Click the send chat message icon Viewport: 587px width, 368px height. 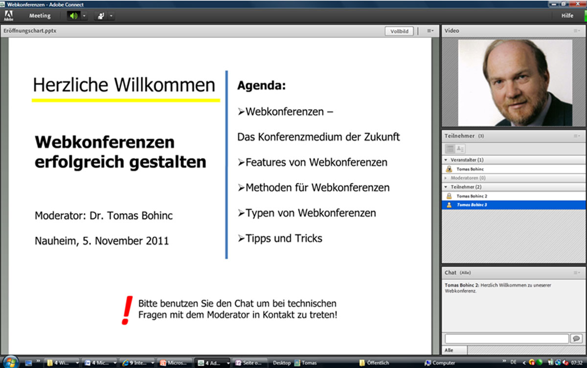tap(576, 339)
